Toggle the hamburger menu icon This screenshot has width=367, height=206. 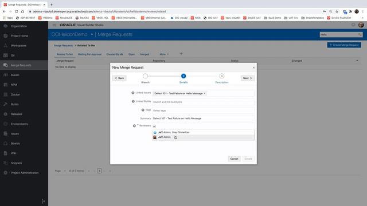[54, 25]
